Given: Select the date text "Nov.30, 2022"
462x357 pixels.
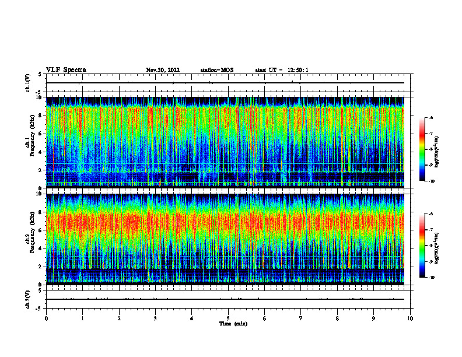Looking at the screenshot, I should (x=163, y=70).
